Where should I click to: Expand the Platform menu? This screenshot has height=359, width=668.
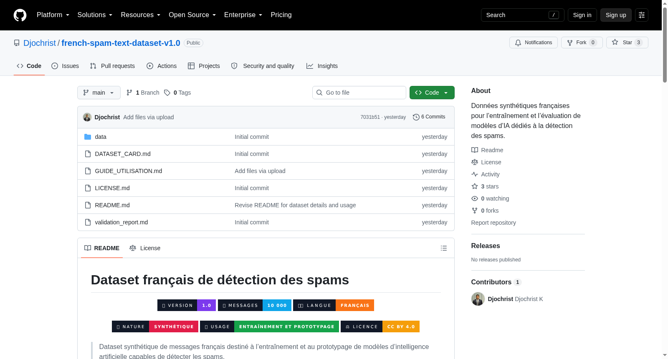53,15
